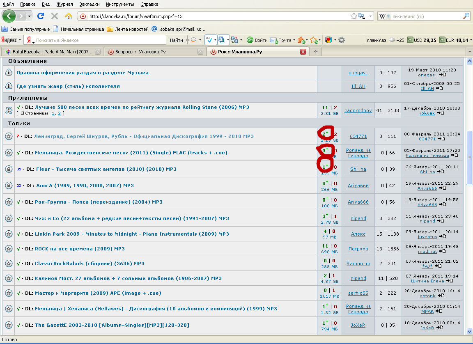
Task: Open the Закладки menu
Action: (90, 4)
